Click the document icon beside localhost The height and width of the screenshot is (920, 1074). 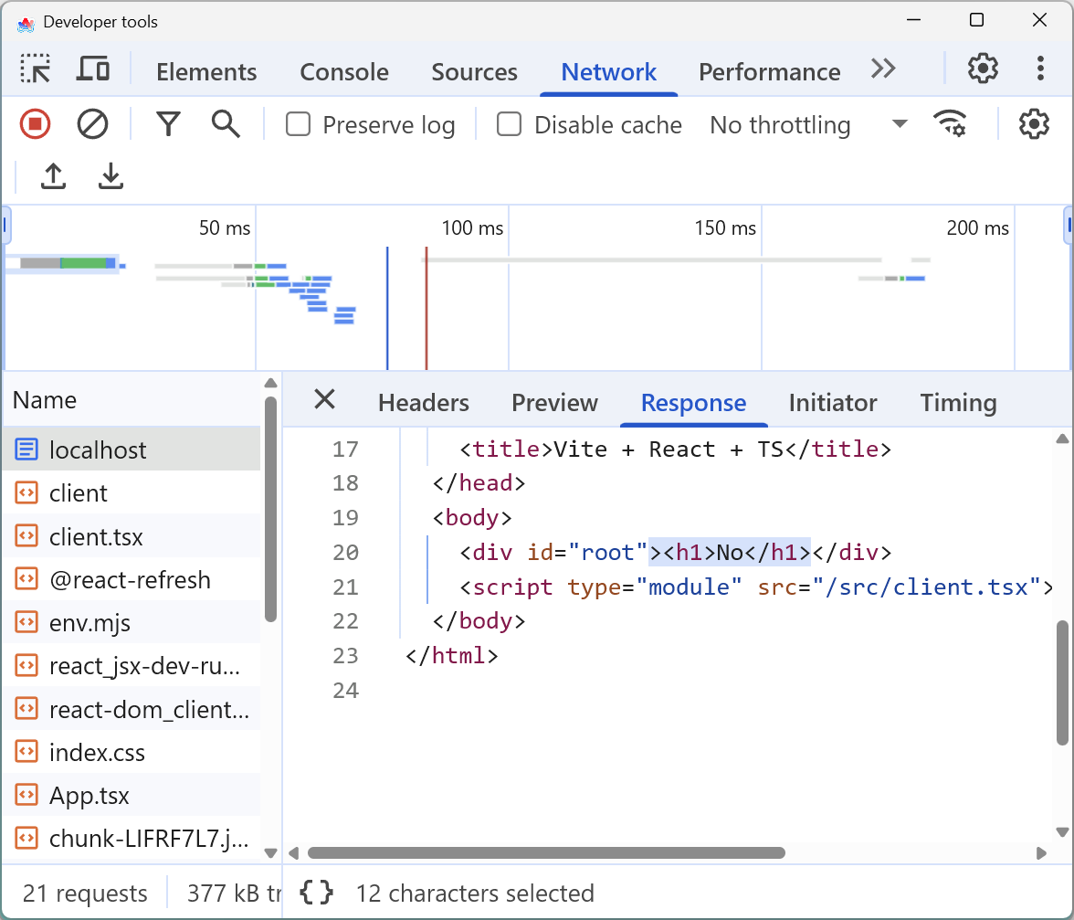pyautogui.click(x=26, y=449)
